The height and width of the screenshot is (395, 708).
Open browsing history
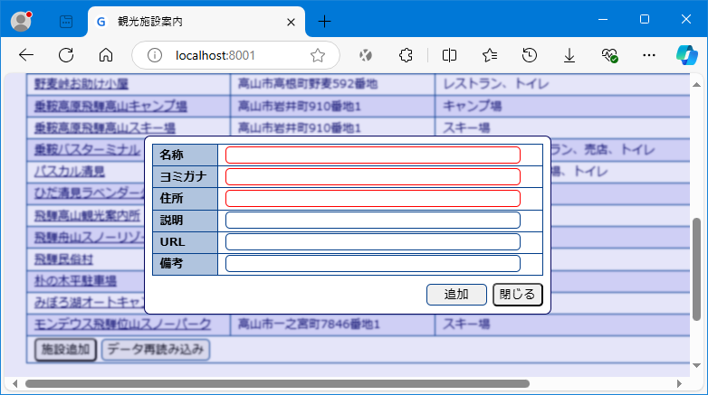pyautogui.click(x=530, y=55)
